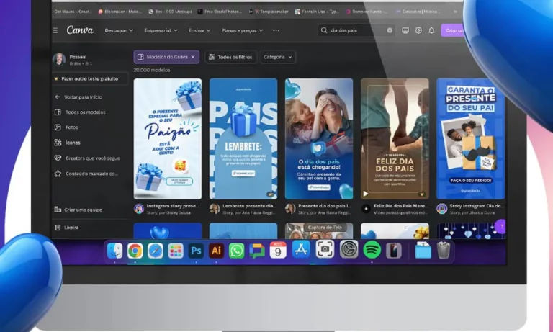Open O dia dos pais está chegando template

point(319,139)
